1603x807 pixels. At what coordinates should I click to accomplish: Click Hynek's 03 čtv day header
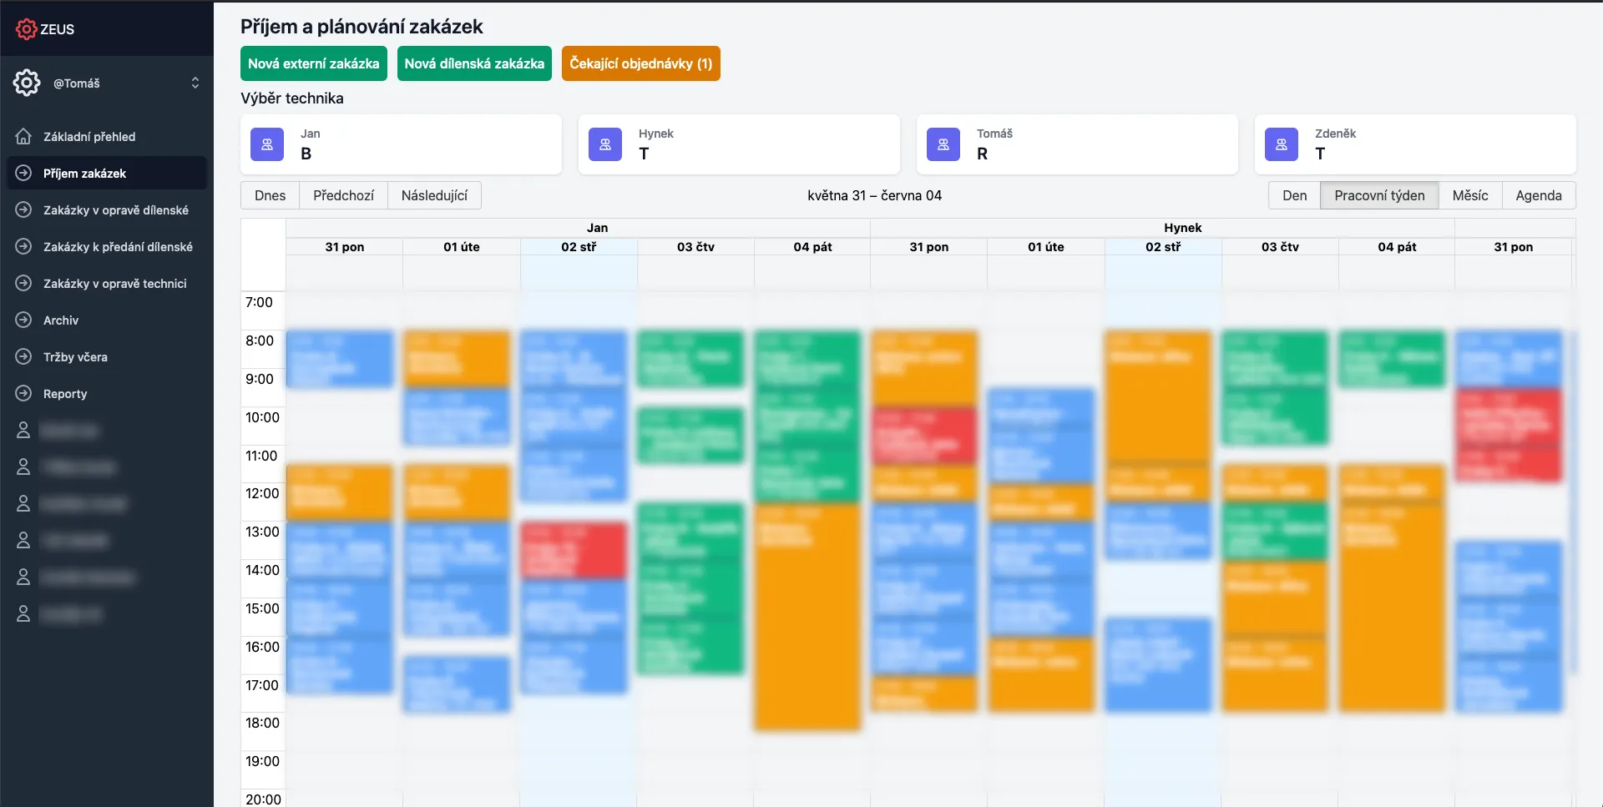(1280, 247)
